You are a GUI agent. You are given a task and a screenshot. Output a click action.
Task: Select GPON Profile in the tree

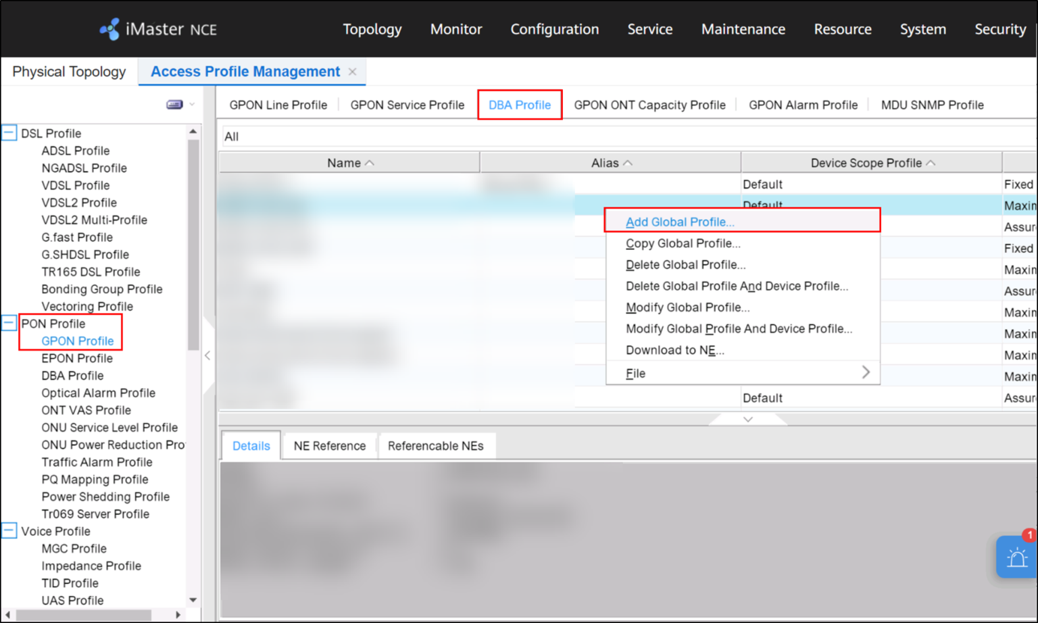pos(76,341)
